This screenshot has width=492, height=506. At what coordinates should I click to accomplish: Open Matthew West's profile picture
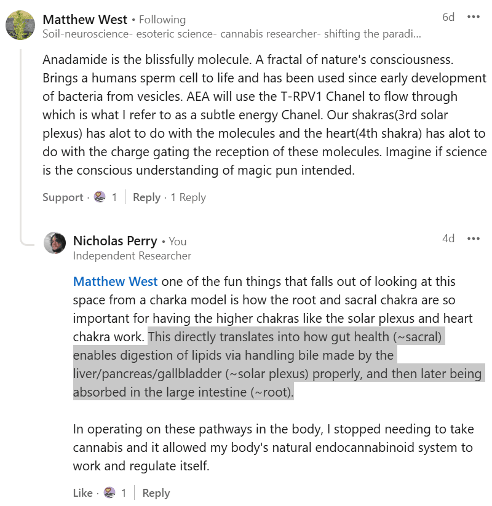20,25
